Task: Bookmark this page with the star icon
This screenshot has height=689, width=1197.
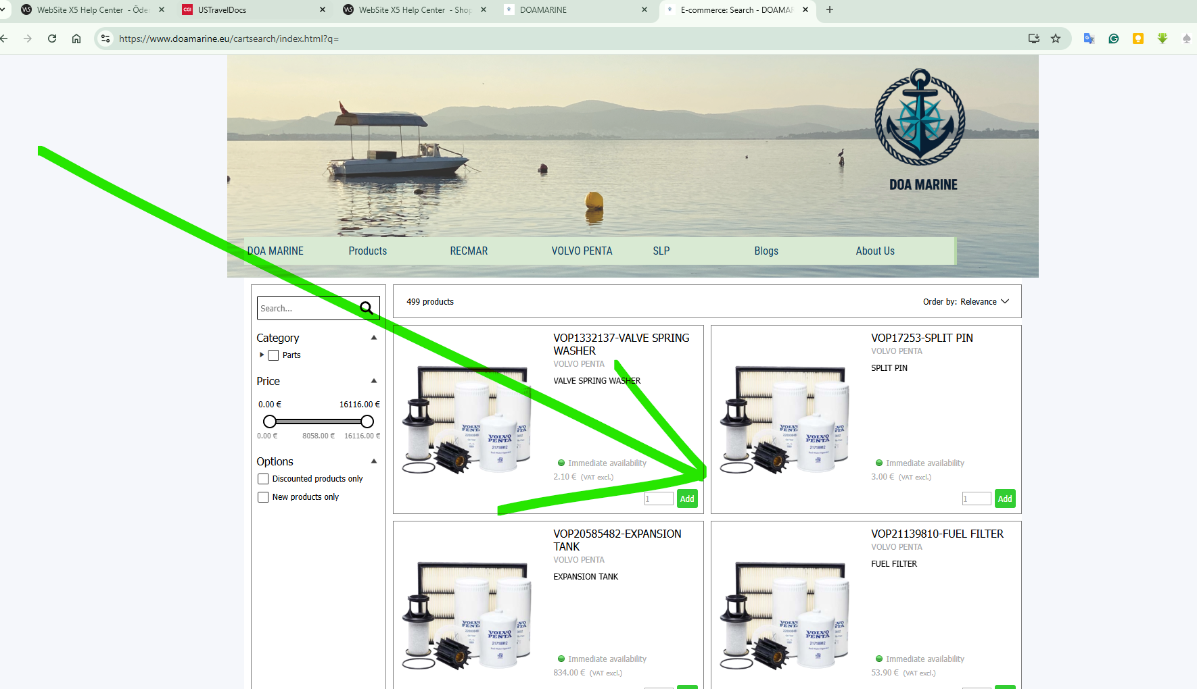Action: click(1056, 39)
